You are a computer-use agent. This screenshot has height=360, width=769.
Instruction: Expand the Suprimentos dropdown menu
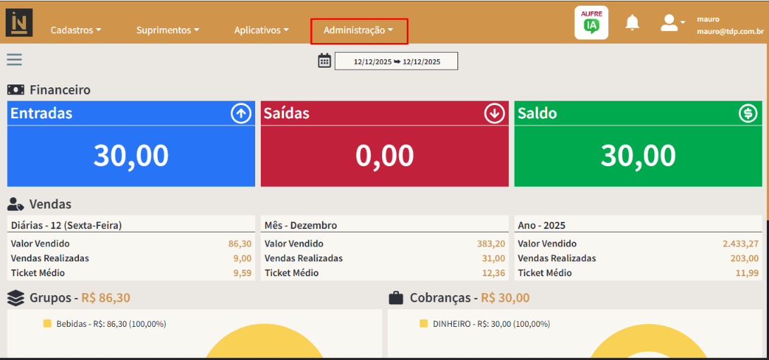tap(168, 30)
